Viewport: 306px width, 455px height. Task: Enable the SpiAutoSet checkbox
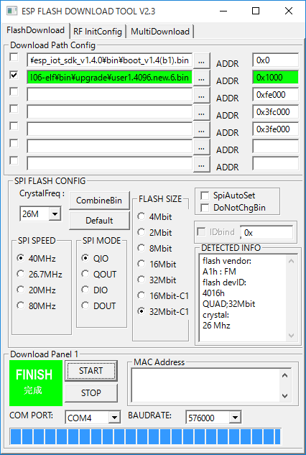[x=205, y=196]
